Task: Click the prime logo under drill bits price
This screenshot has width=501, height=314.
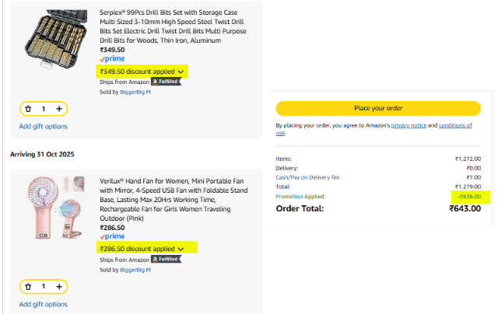Action: click(x=112, y=59)
